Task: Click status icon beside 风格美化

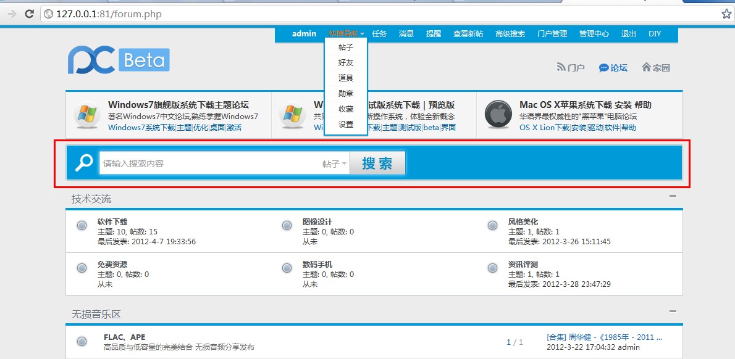Action: (x=492, y=226)
